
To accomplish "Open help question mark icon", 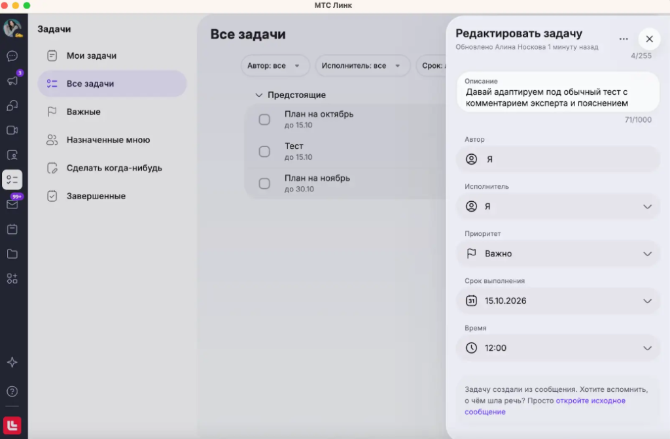I will coord(12,391).
